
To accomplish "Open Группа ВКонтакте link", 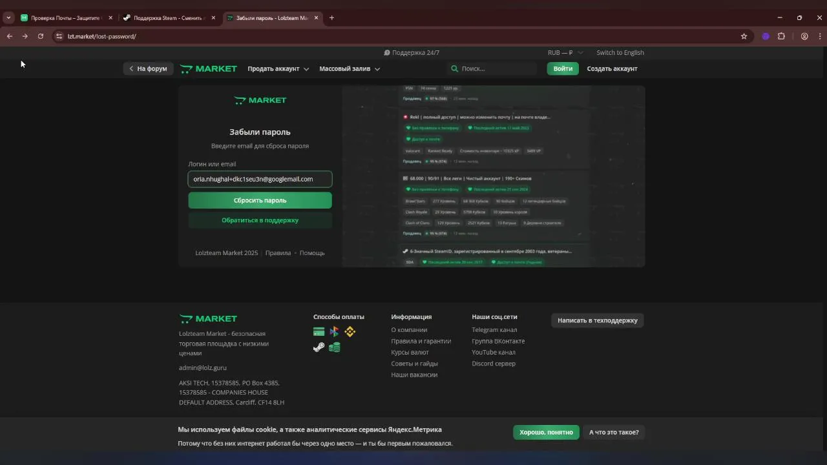I will [498, 341].
